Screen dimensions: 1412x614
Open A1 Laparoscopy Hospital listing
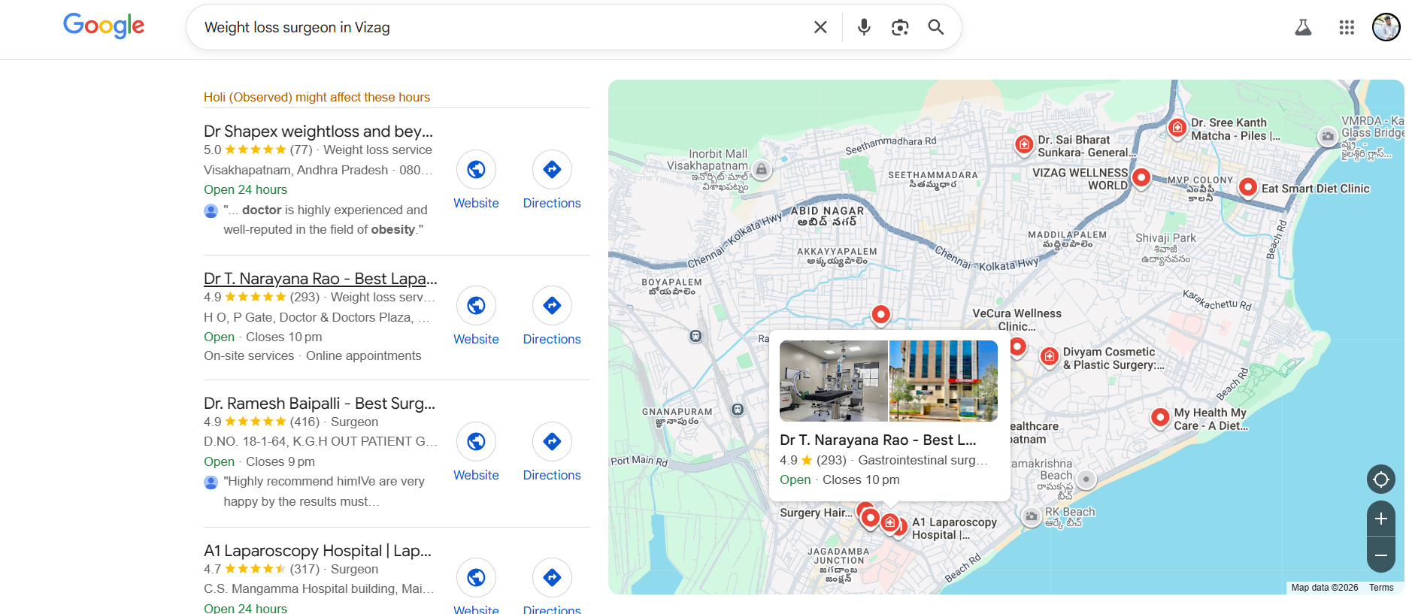pyautogui.click(x=317, y=551)
